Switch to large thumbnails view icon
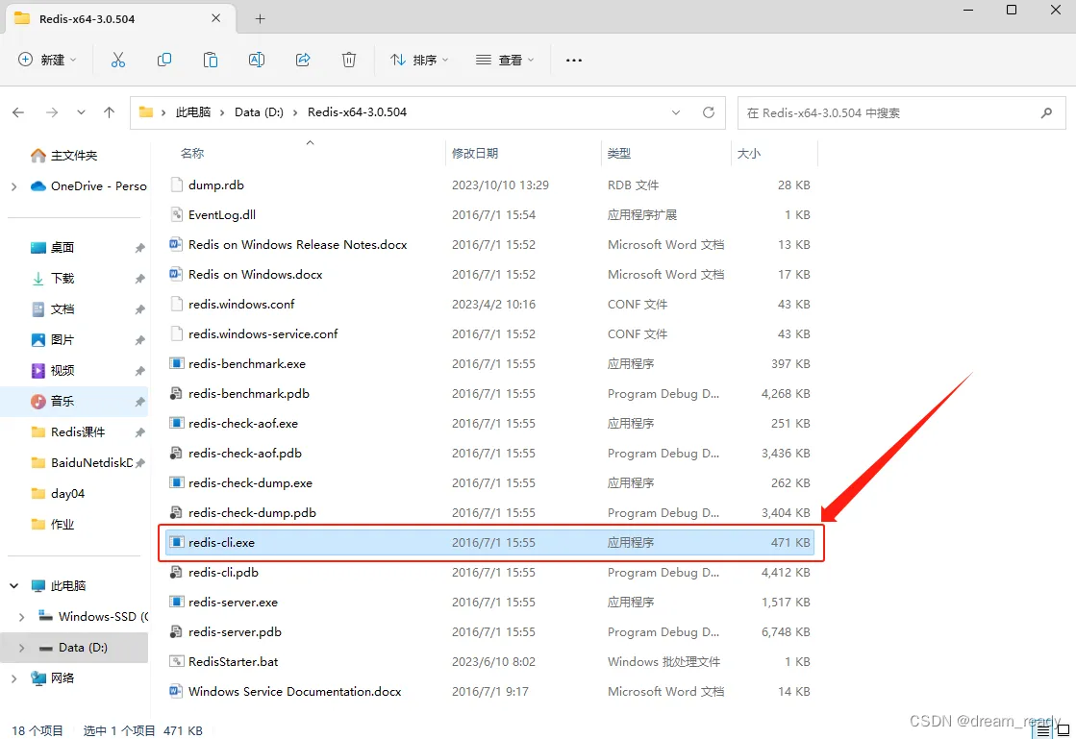Screen dimensions: 1076x739 pyautogui.click(x=1063, y=730)
